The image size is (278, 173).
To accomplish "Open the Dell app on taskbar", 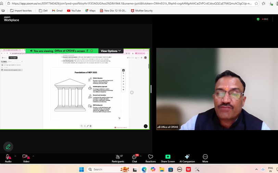I will click(179, 170).
